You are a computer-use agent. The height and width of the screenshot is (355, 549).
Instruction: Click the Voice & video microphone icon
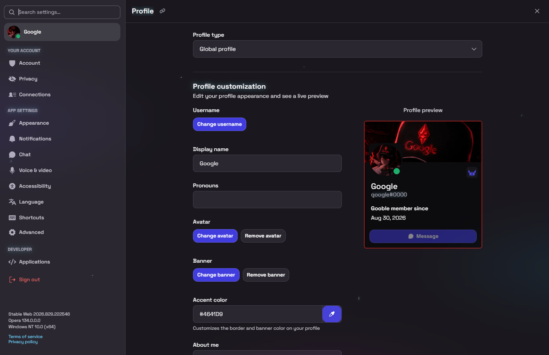pyautogui.click(x=12, y=170)
